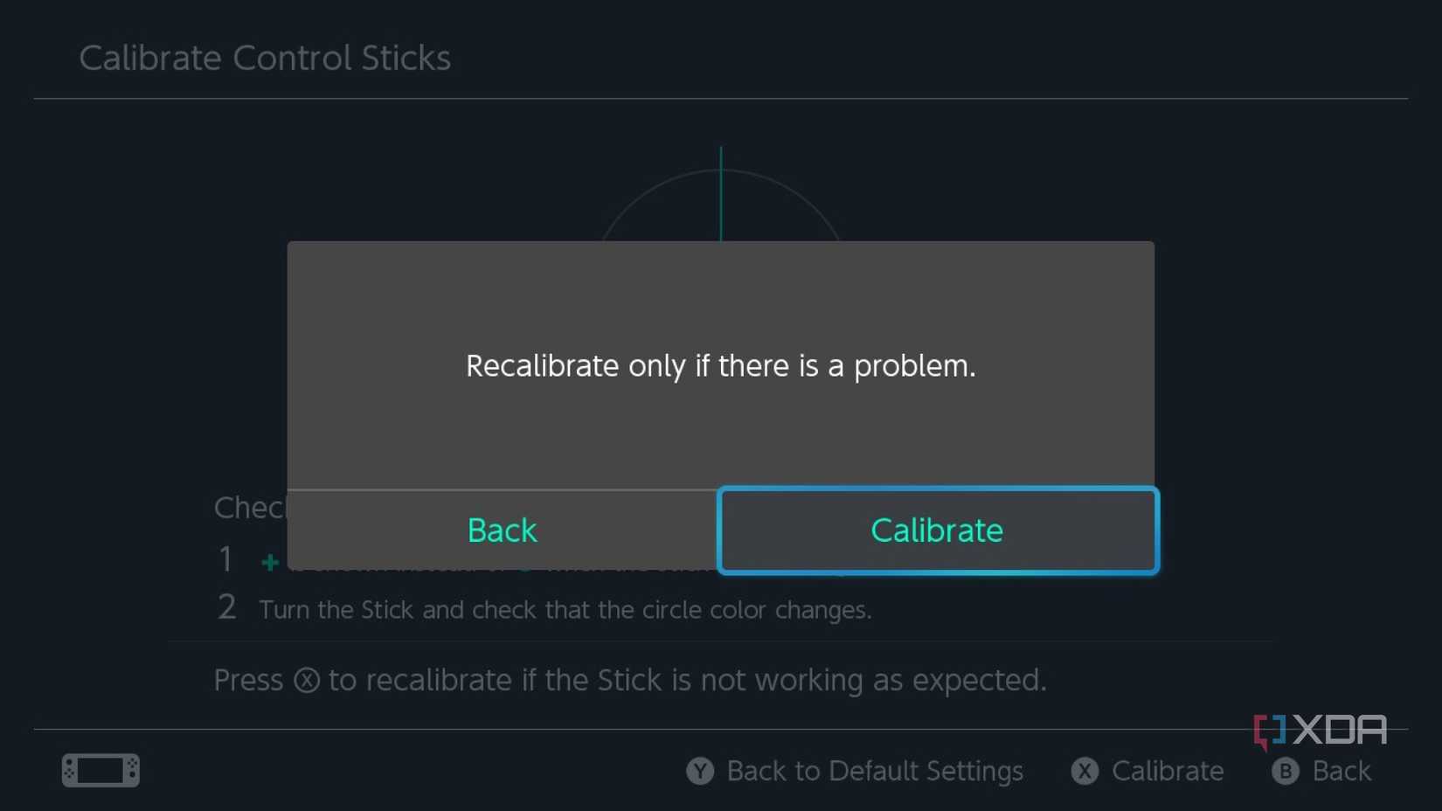Open step 1 of the checklist
This screenshot has height=811, width=1442.
coord(225,560)
